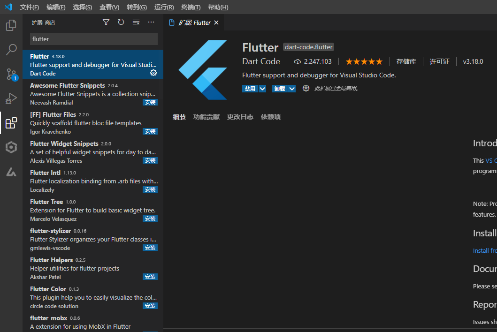Switch to the 功能贡献 tab

click(x=206, y=117)
